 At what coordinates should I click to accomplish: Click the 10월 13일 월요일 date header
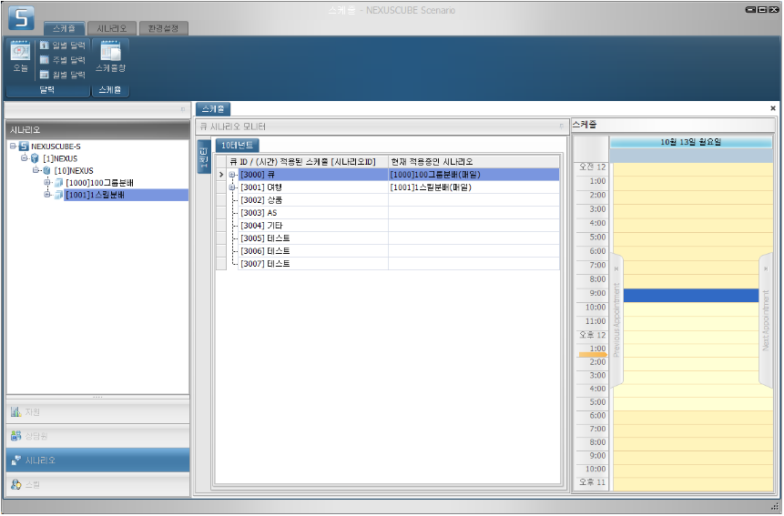[x=690, y=142]
